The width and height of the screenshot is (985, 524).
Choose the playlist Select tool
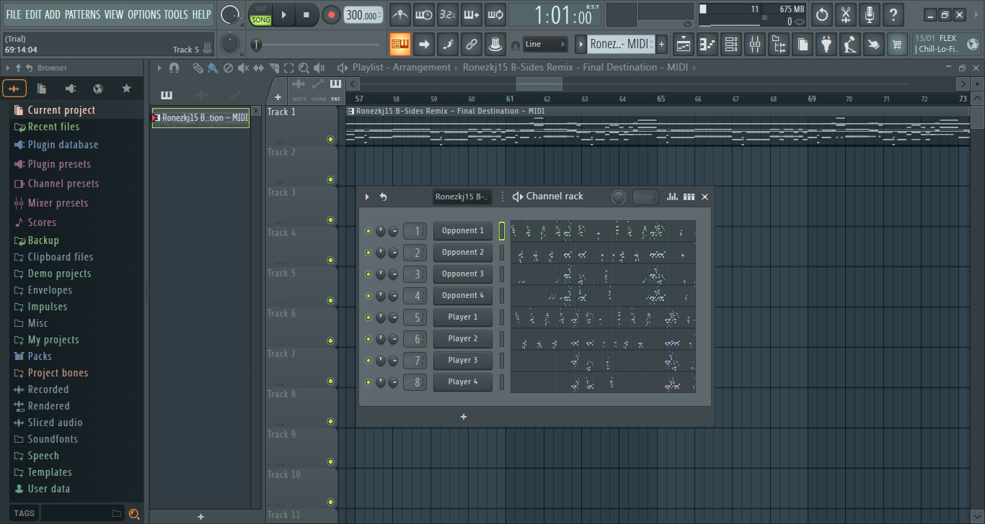(288, 68)
